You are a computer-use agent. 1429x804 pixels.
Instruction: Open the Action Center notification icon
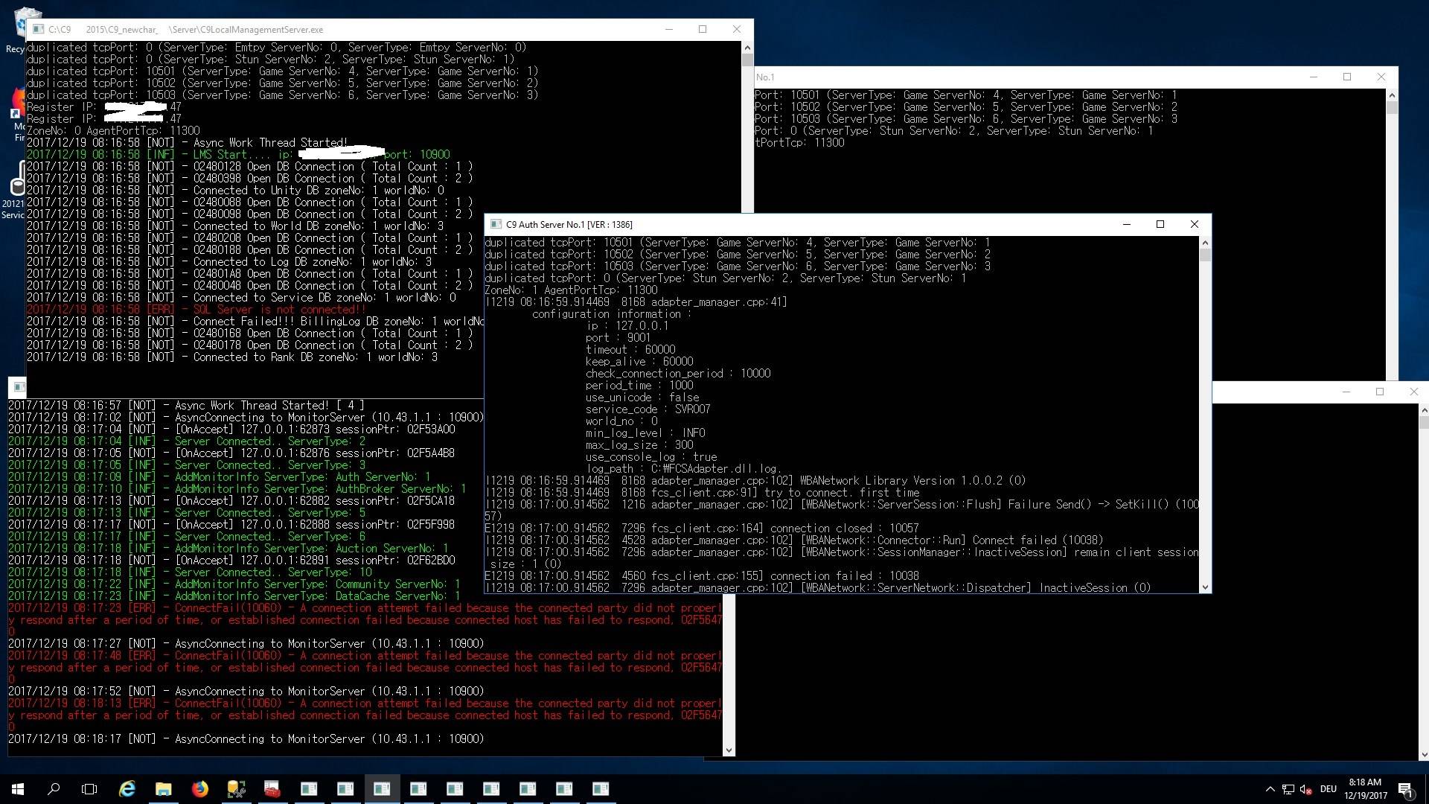(x=1405, y=789)
